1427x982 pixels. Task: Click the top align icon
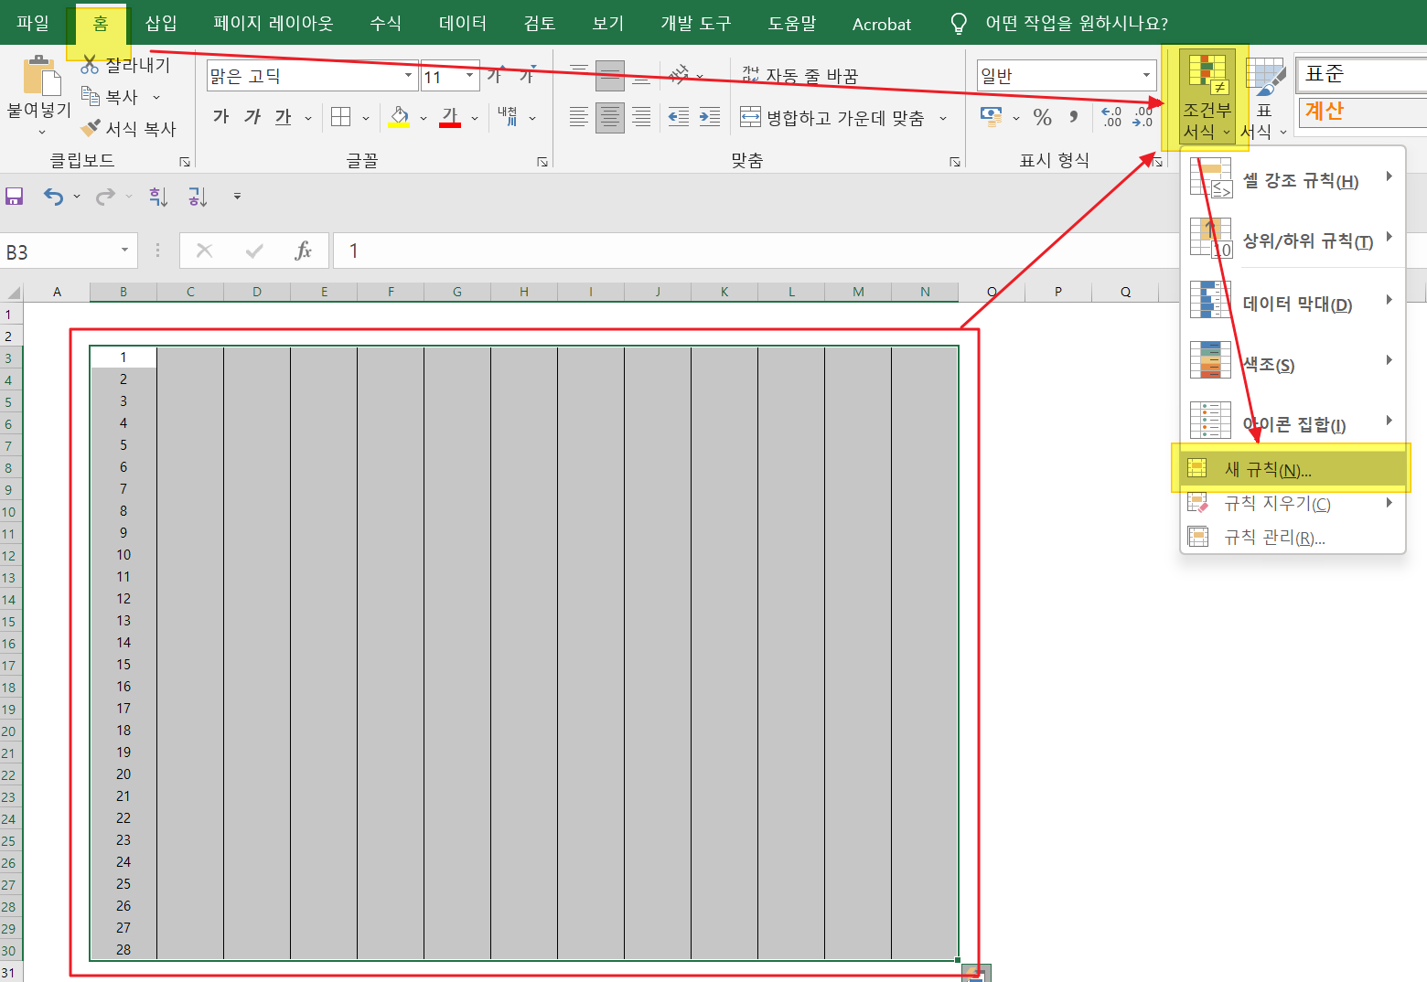click(578, 75)
